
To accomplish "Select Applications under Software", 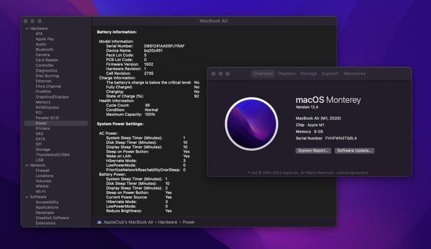I will [47, 207].
